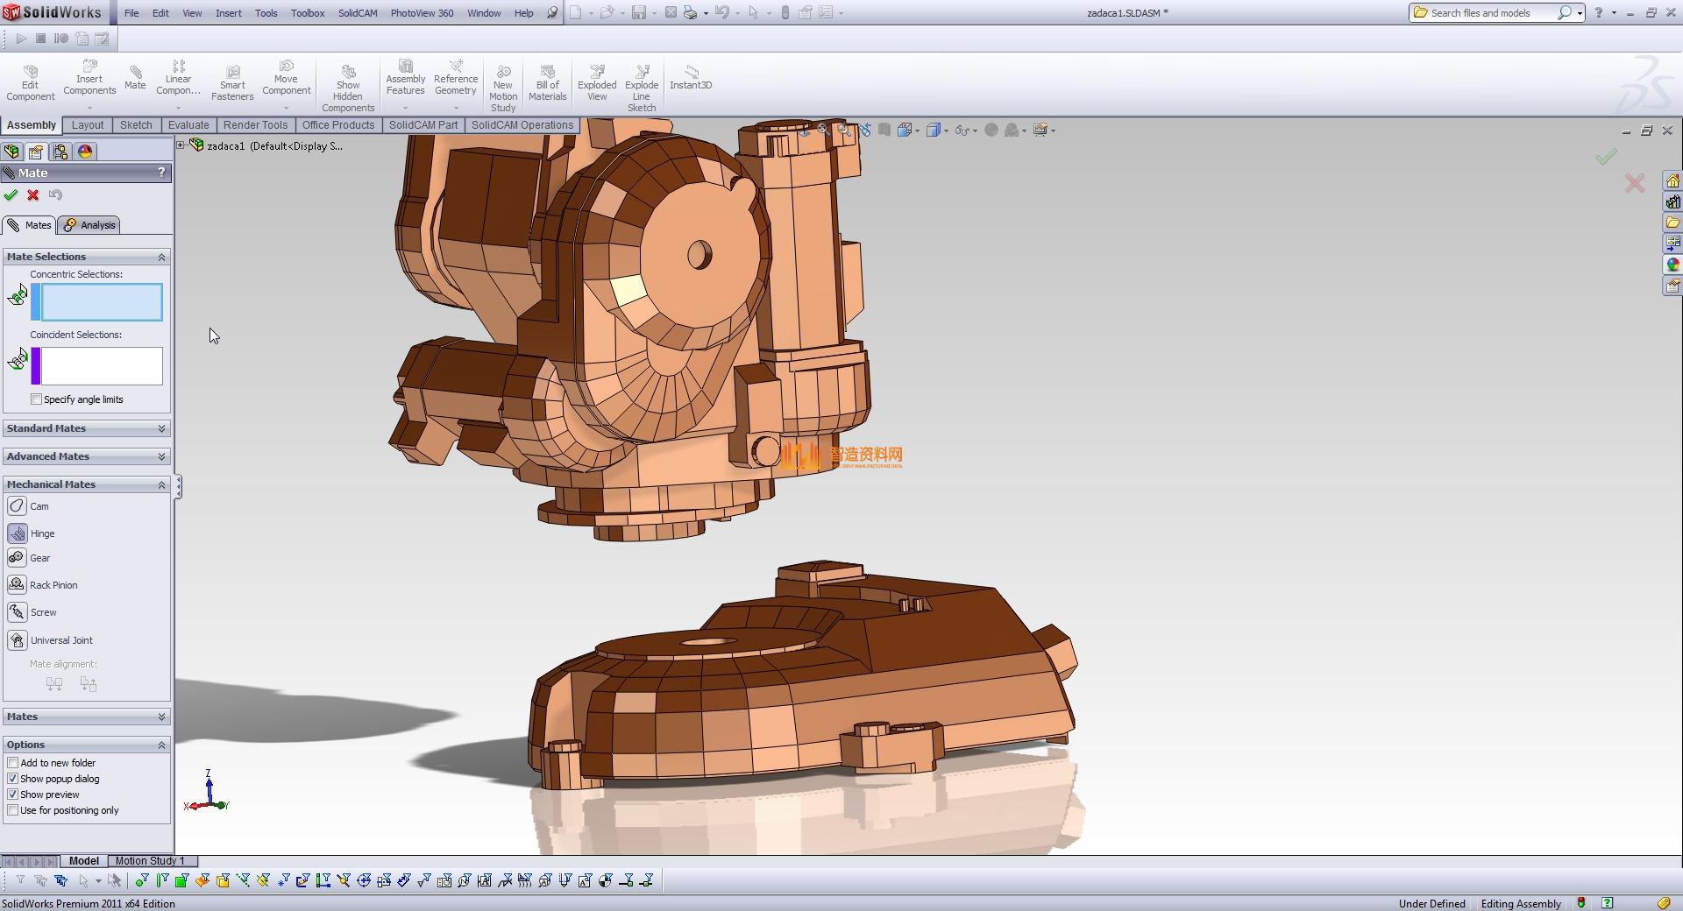Click the Coincident Selections box

(101, 366)
